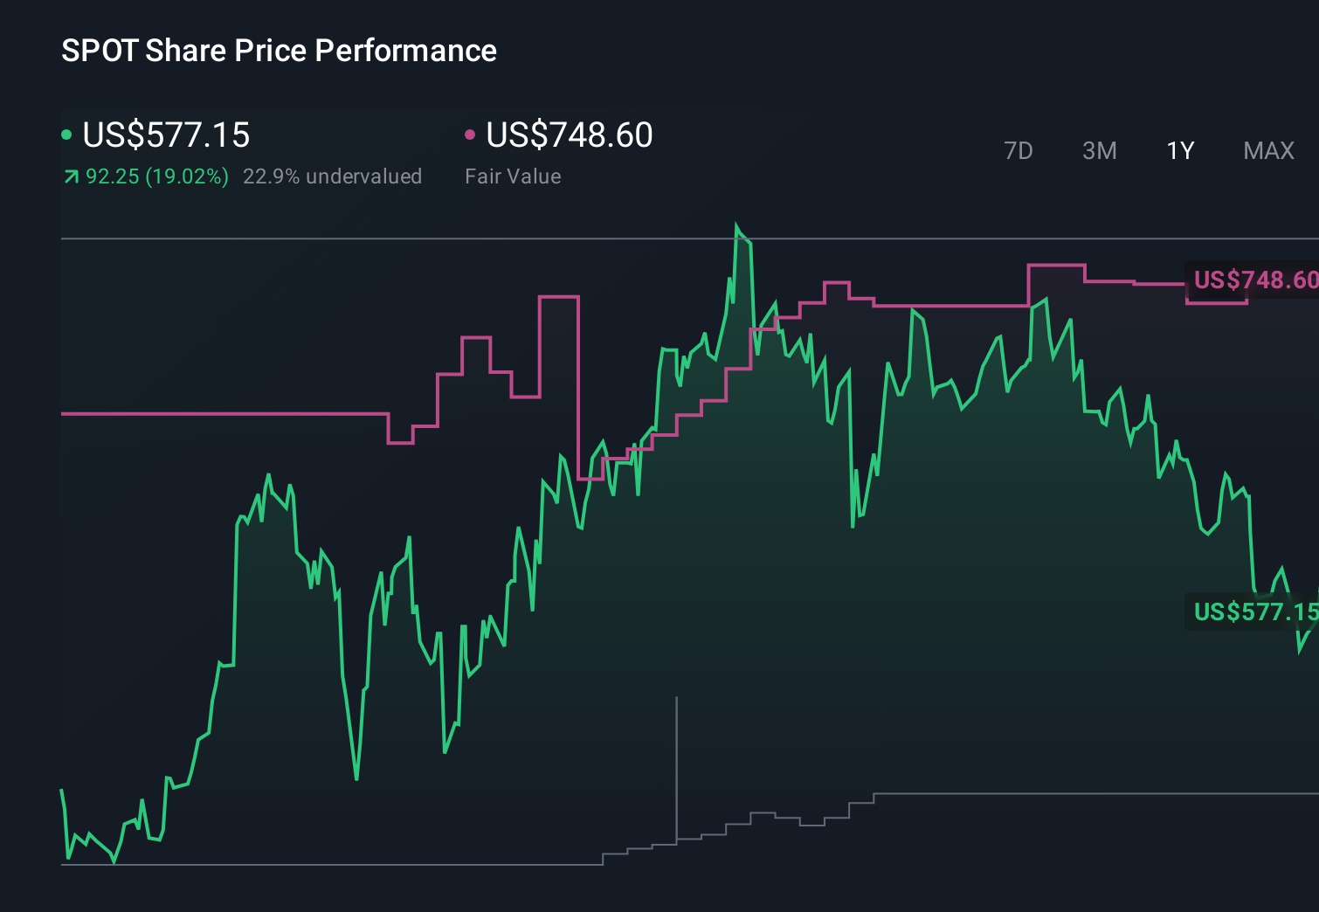Viewport: 1319px width, 912px height.
Task: Click the US$748.60 price badge on chart
Action: click(x=1255, y=280)
